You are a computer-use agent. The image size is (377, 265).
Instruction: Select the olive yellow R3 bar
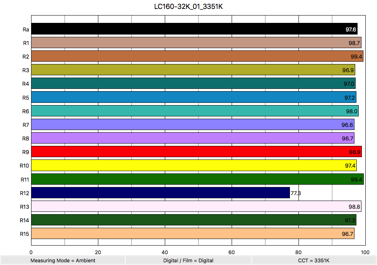pyautogui.click(x=193, y=70)
